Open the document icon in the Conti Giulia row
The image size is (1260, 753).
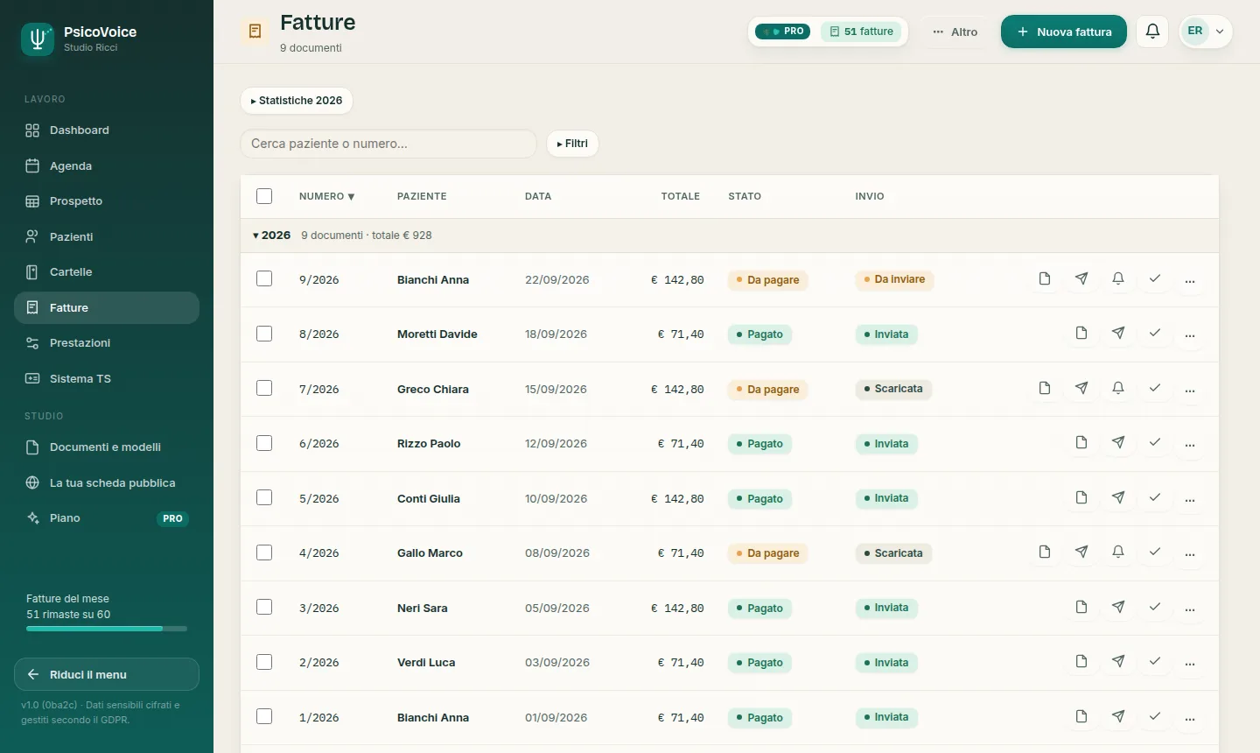click(1081, 497)
